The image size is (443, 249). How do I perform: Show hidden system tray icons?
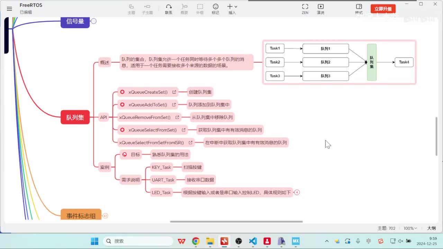point(327,241)
